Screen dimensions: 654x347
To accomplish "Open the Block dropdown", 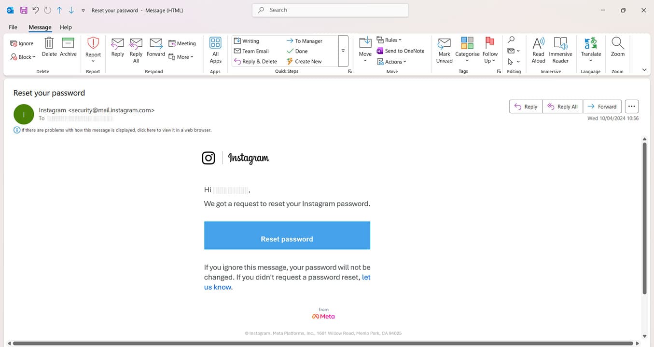I will (23, 57).
